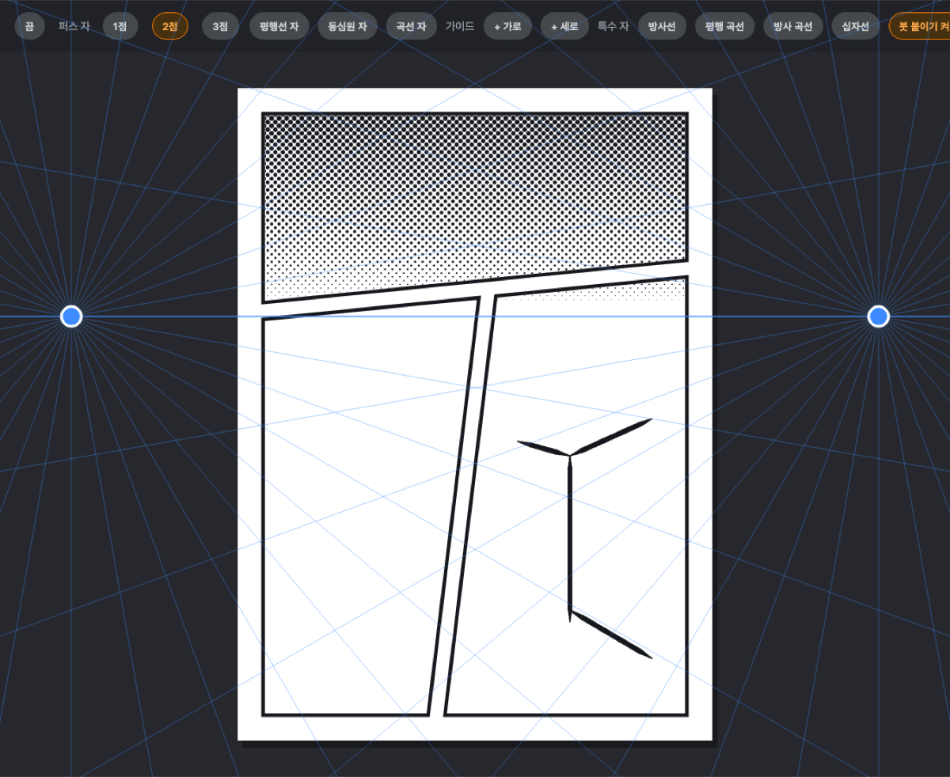Click the 특수 자 section label
Viewport: 950px width, 777px height.
[614, 26]
